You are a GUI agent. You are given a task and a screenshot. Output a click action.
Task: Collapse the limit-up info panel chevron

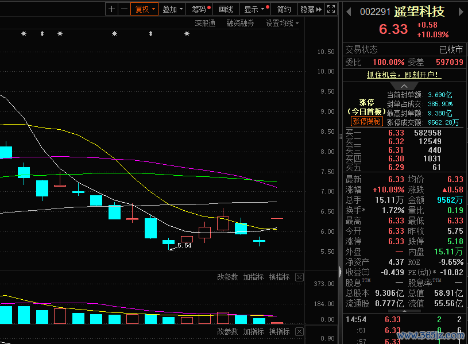(x=404, y=86)
